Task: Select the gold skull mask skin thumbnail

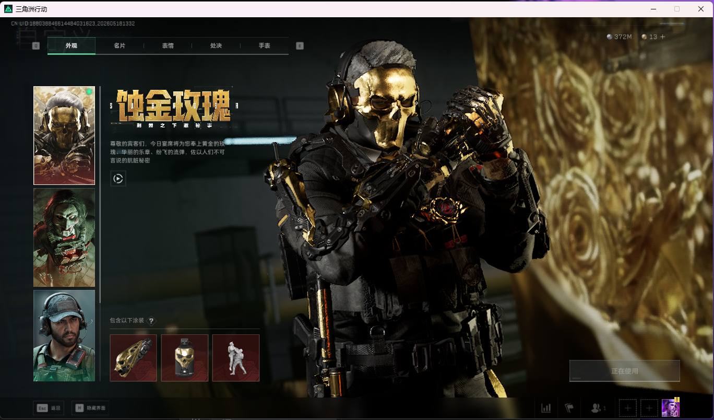Action: 64,136
